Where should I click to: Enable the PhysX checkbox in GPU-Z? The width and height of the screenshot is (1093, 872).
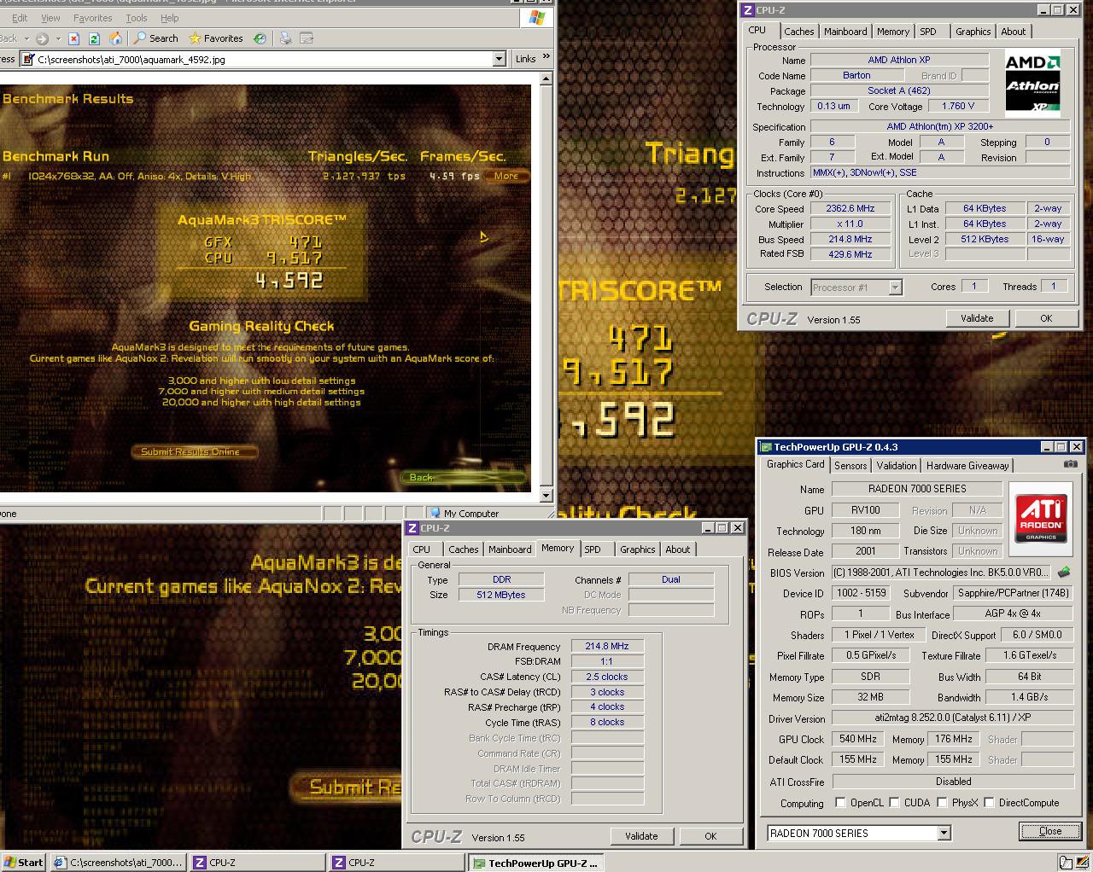pos(942,803)
